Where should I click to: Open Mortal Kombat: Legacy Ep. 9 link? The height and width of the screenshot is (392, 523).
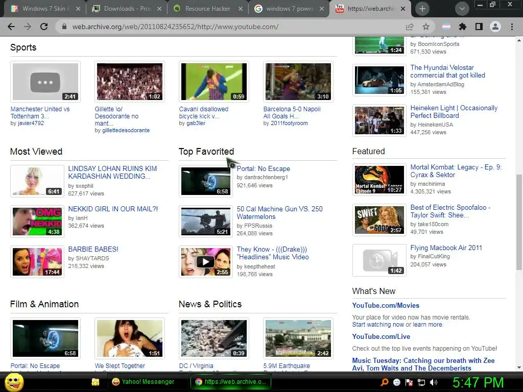(x=456, y=170)
